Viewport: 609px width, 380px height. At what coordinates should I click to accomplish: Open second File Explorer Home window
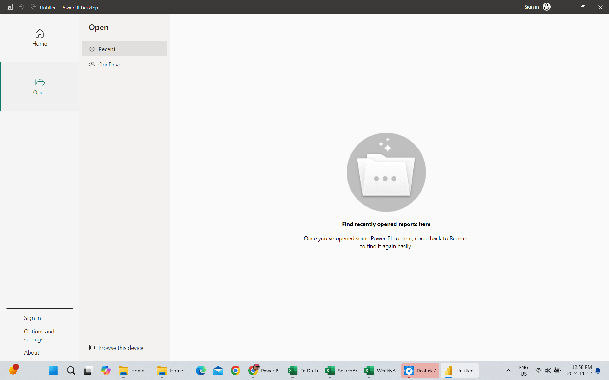172,370
